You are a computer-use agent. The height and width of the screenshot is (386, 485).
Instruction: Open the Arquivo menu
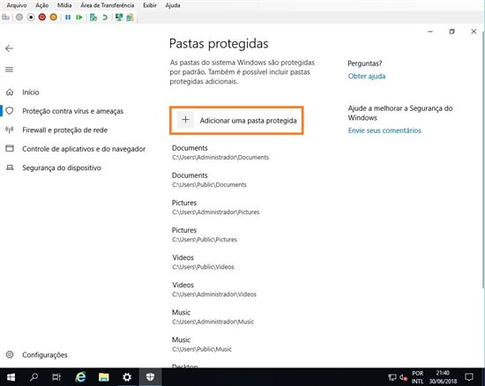[17, 5]
